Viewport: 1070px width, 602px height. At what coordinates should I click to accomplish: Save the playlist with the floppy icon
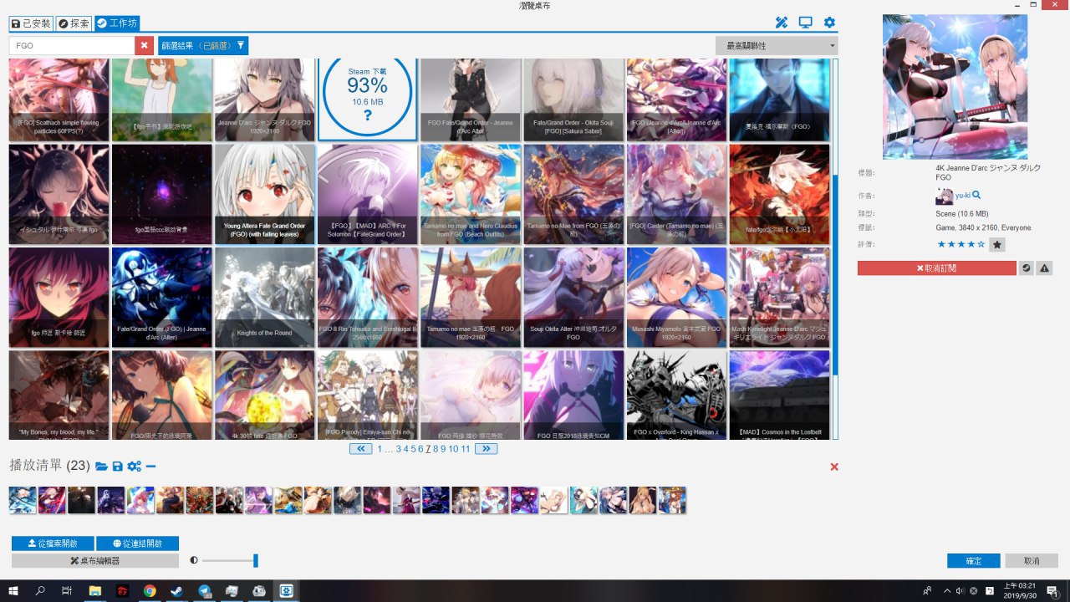pos(117,466)
